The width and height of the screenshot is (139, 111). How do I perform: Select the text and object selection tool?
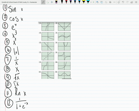point(43,2)
